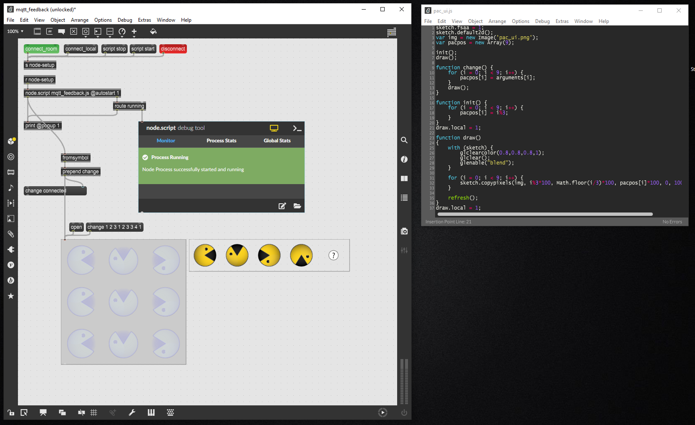Click the question mark help circle
Screen dimensions: 695x425
pyautogui.click(x=333, y=256)
